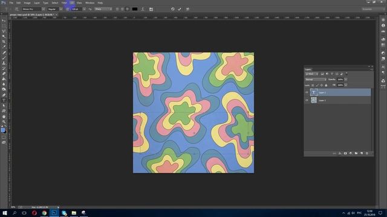Viewport: 387px width, 217px height.
Task: Select the Zoom tool
Action: click(x=4, y=122)
